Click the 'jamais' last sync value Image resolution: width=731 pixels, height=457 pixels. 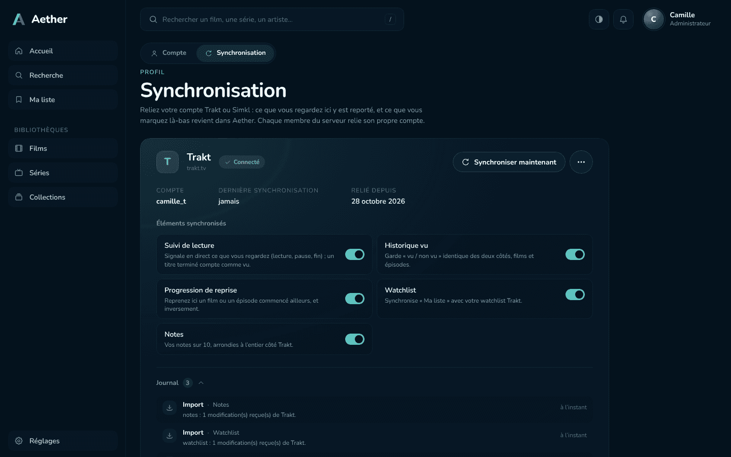click(x=229, y=201)
